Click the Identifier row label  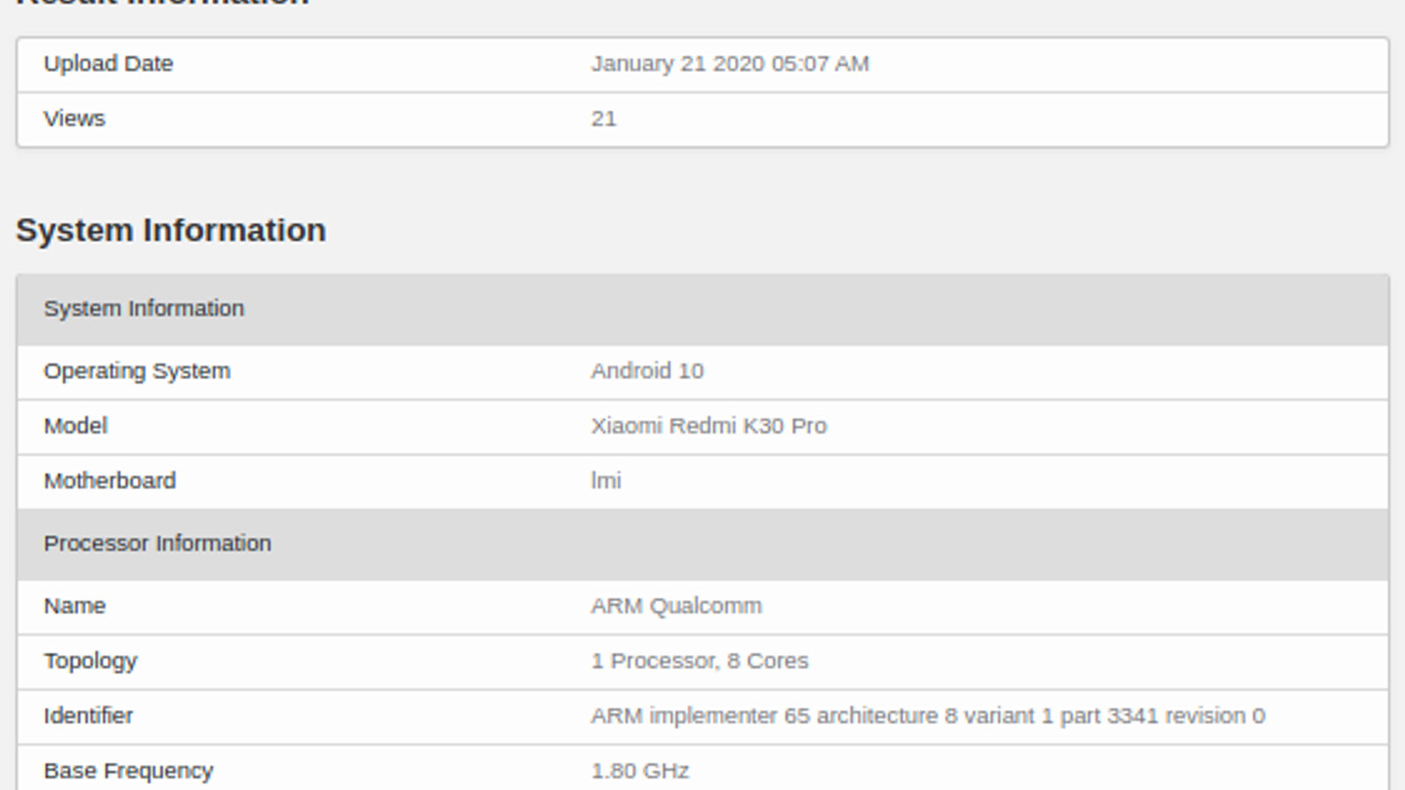pyautogui.click(x=89, y=716)
